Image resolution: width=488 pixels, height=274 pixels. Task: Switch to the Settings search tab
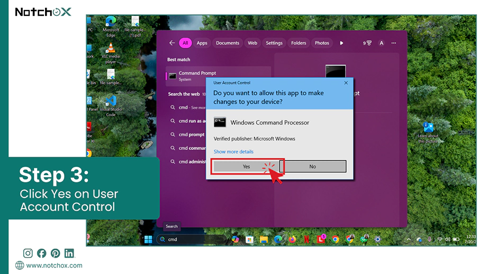click(x=274, y=43)
